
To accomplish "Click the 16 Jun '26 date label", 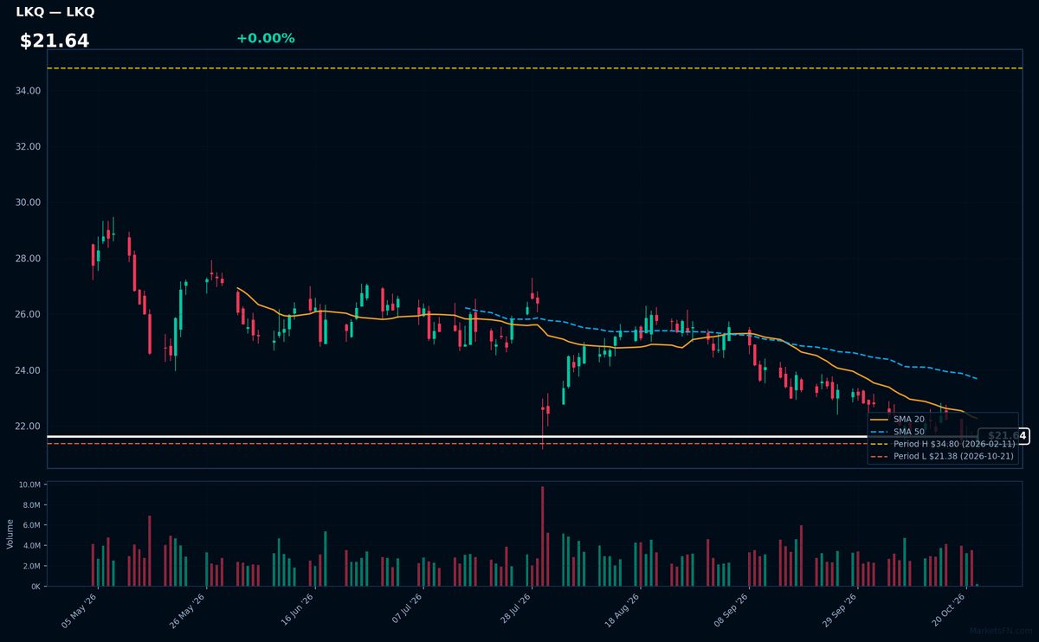I will [296, 610].
